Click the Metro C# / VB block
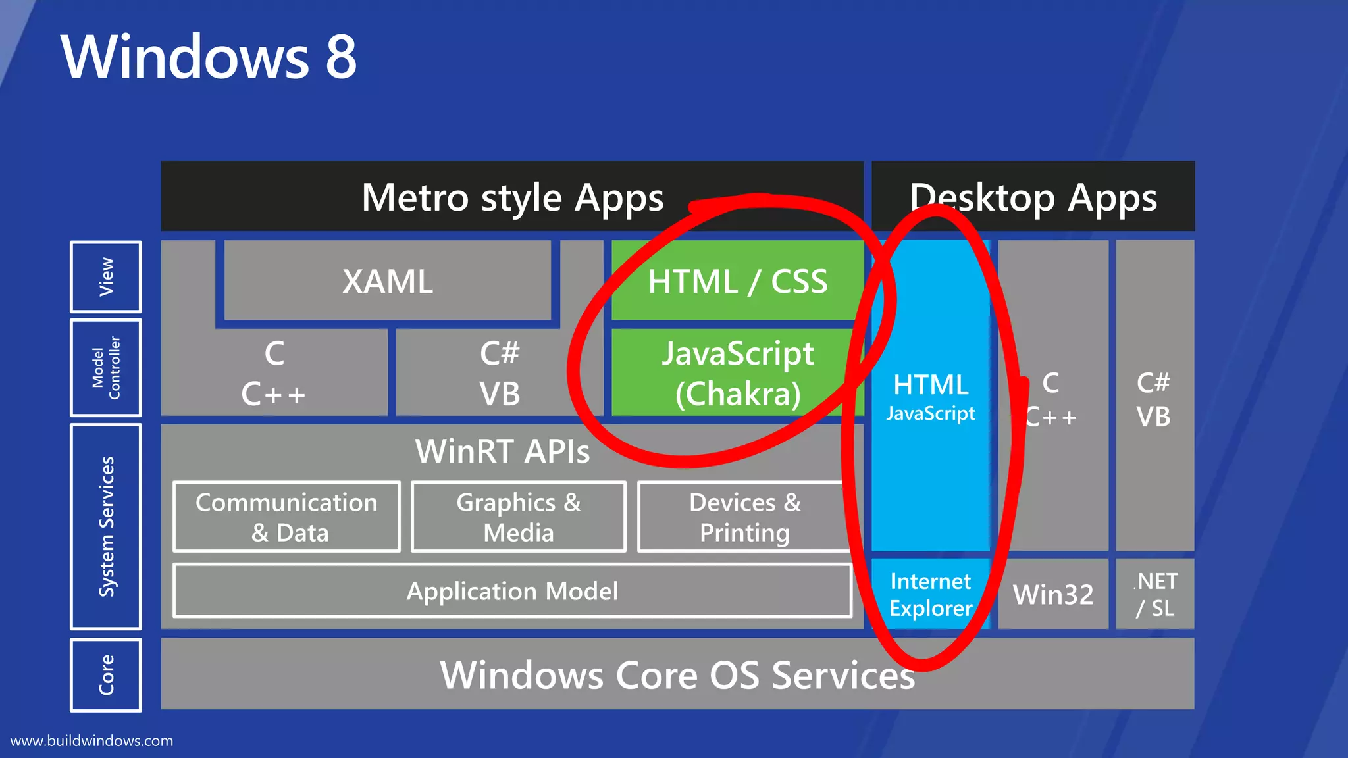The width and height of the screenshot is (1348, 758). point(500,372)
